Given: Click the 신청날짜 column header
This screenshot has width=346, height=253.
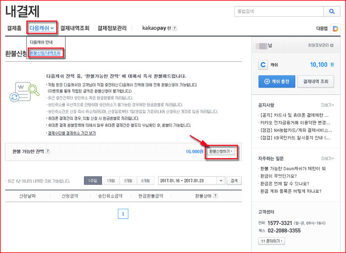Looking at the screenshot, I should [x=27, y=196].
